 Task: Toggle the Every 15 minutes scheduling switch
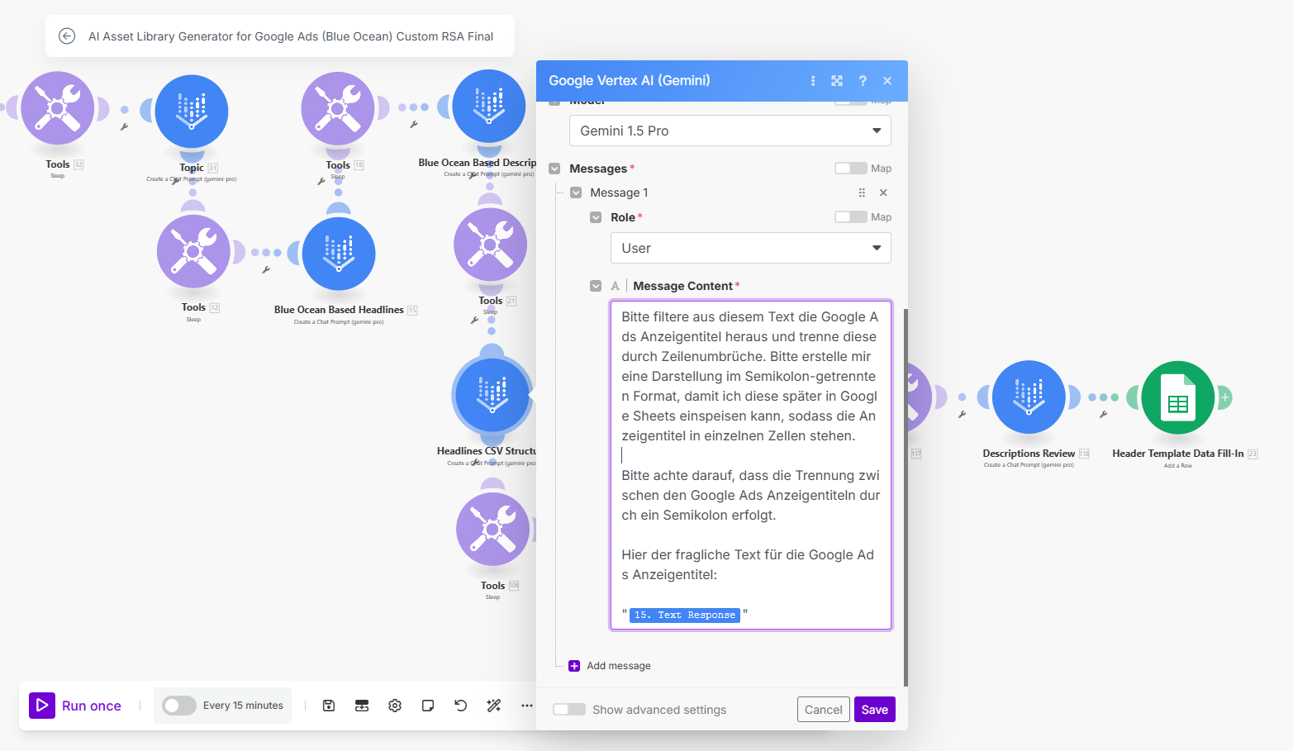point(179,706)
